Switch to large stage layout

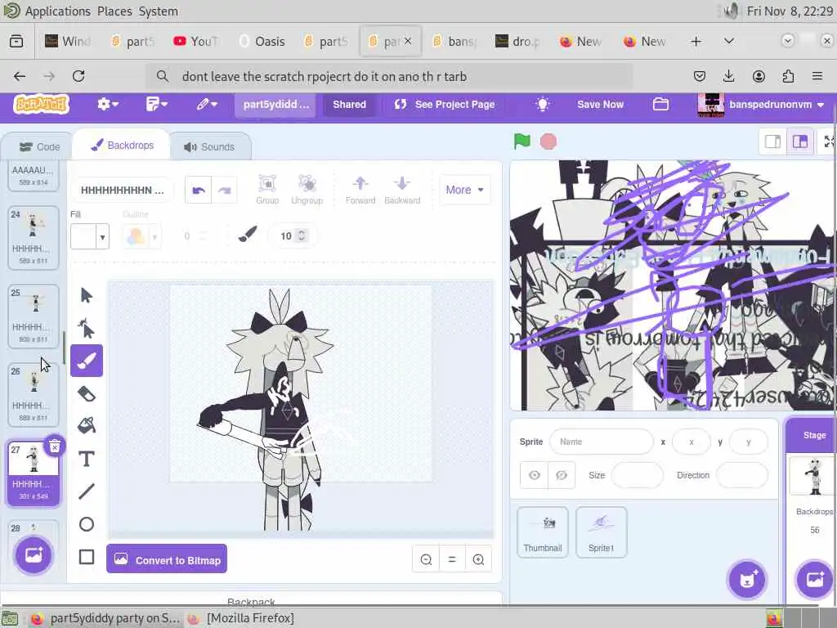[x=799, y=141]
